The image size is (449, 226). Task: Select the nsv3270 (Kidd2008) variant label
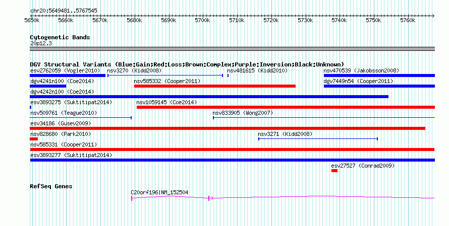click(x=134, y=70)
